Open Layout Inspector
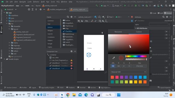175x98 pixels. click(x=164, y=88)
